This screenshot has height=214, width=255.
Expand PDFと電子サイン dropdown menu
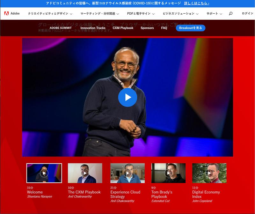(x=141, y=14)
